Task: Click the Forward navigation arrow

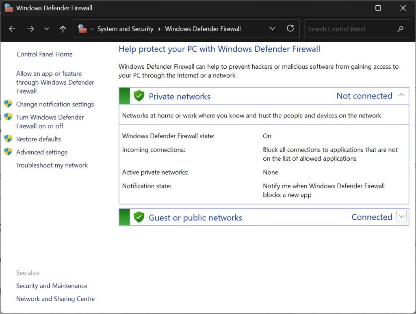Action: pos(30,29)
